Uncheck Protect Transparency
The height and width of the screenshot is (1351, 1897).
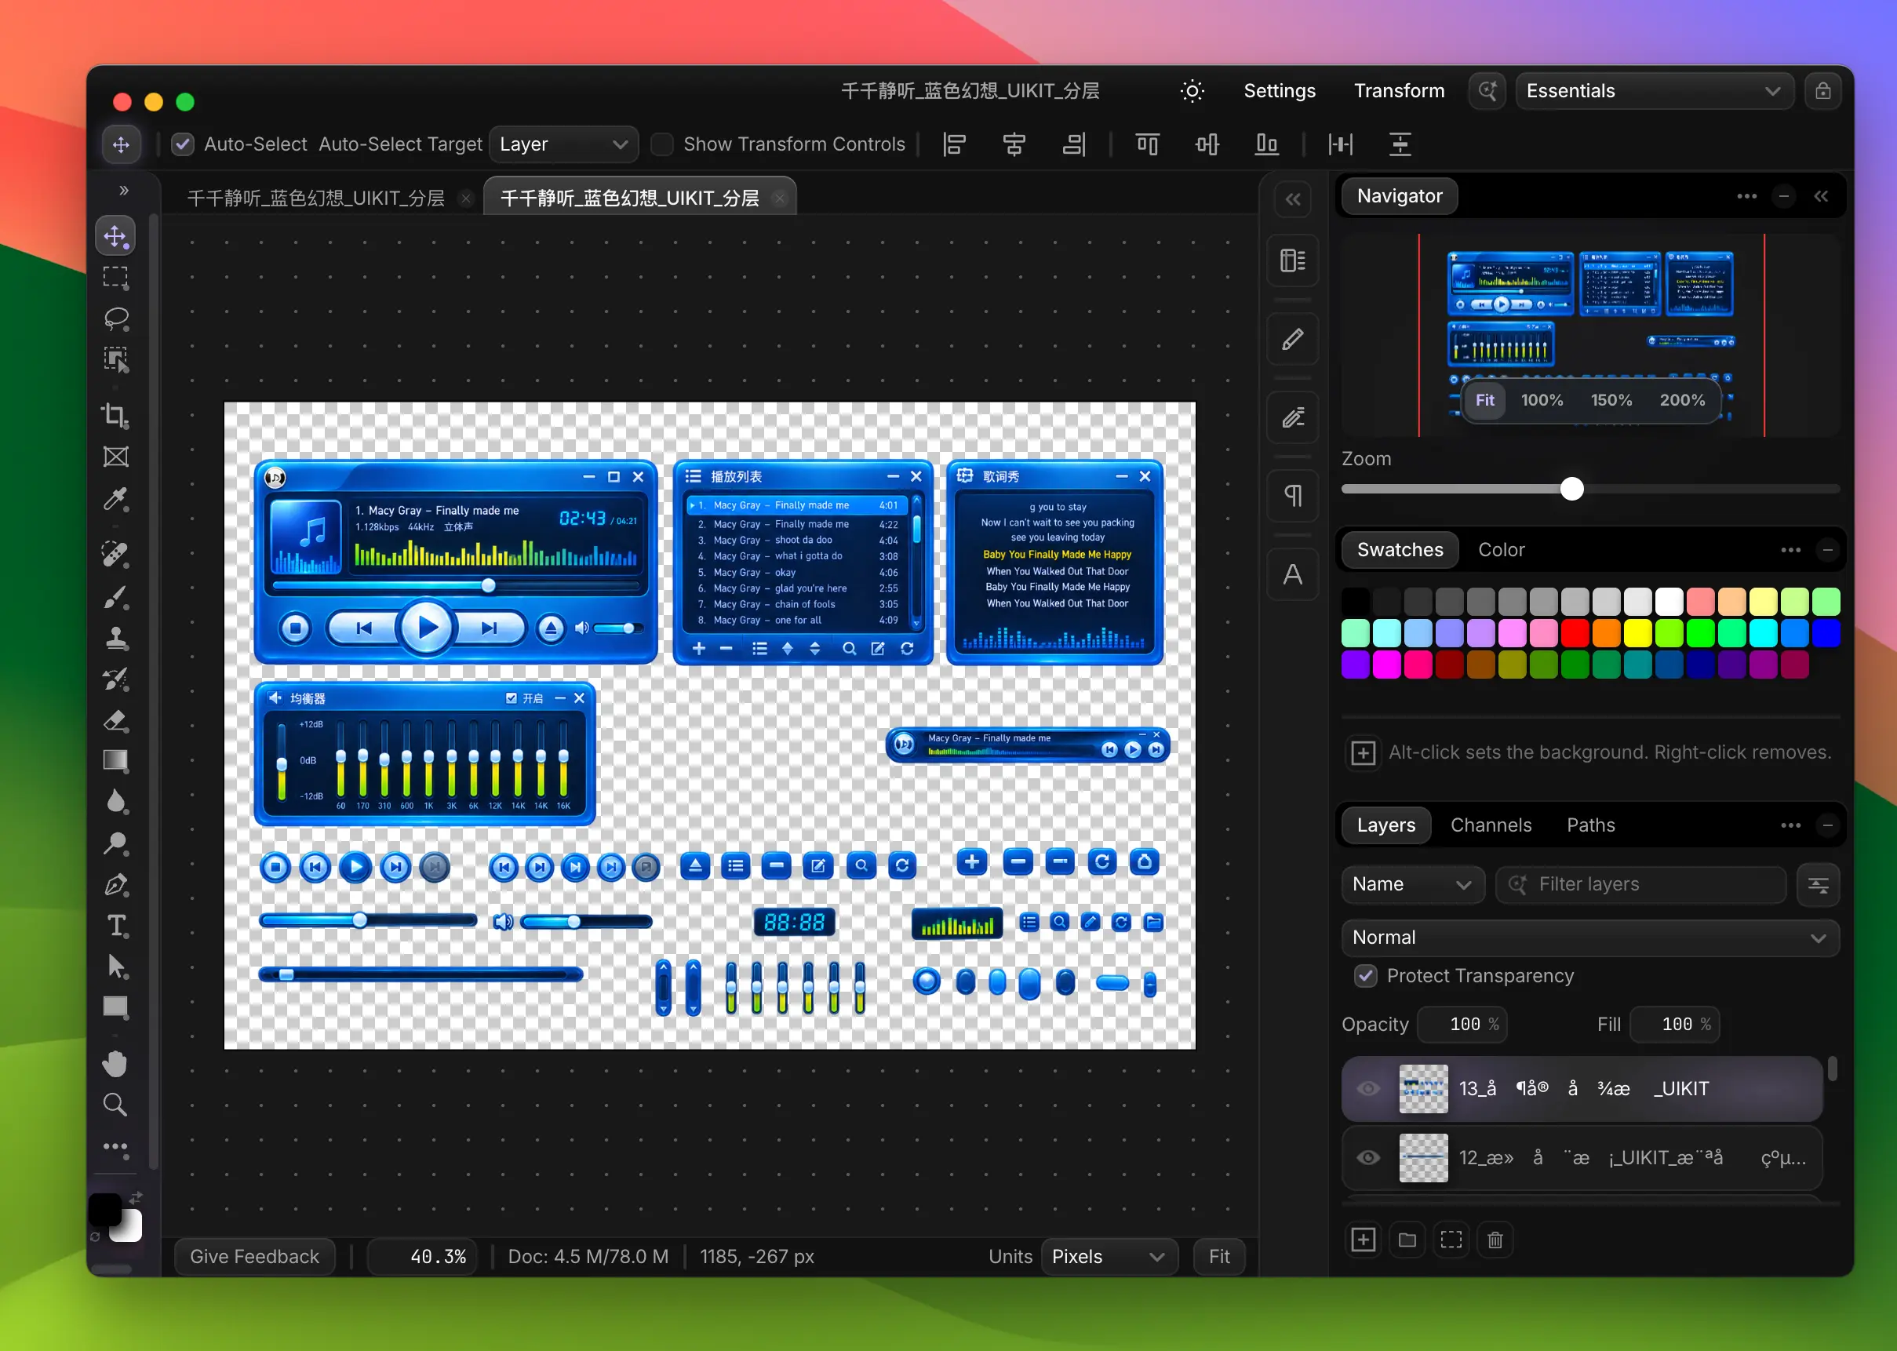pos(1366,975)
